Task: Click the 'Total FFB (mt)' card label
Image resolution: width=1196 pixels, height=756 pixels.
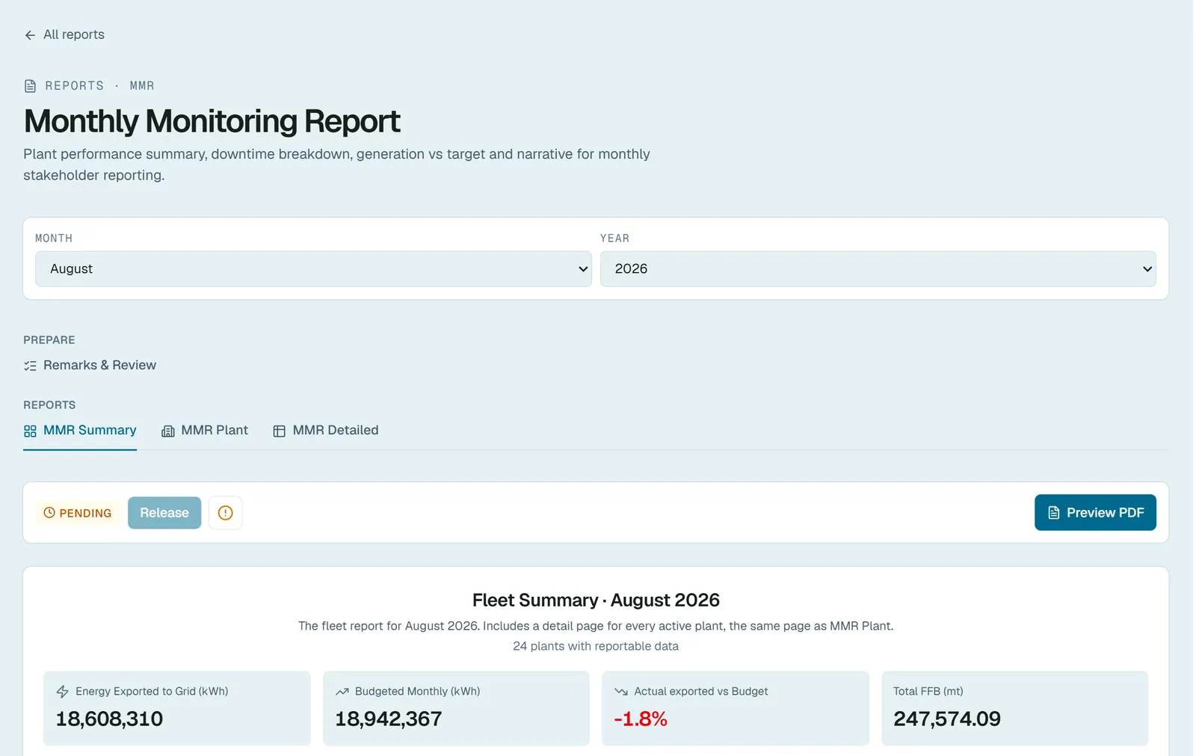Action: click(x=928, y=692)
